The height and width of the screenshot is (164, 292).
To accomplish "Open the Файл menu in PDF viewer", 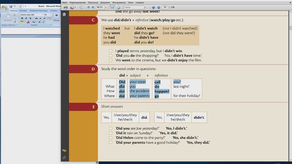I will [65, 3].
